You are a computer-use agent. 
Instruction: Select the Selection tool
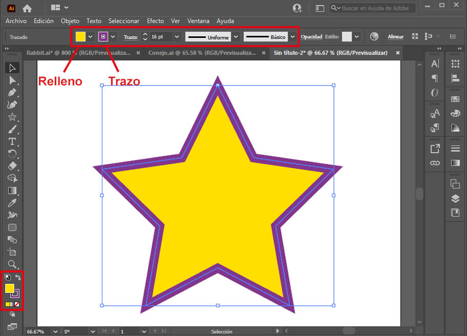point(12,67)
